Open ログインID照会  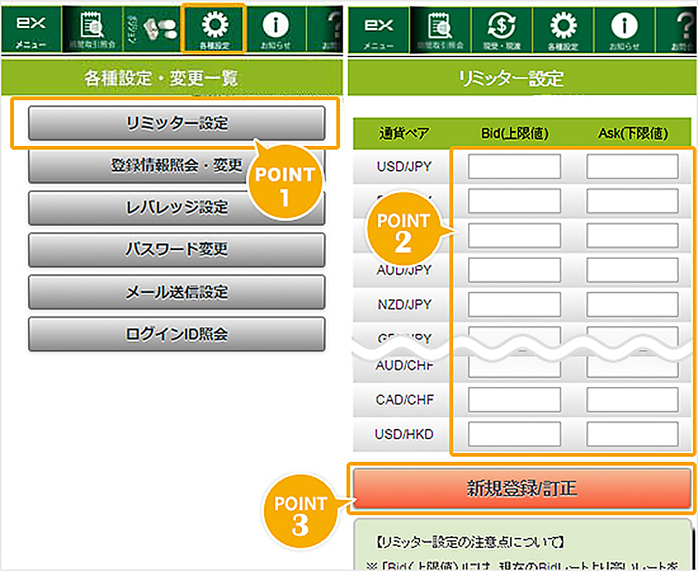[176, 334]
